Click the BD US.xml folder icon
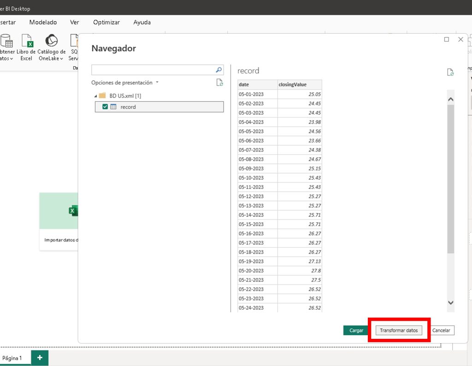 tap(101, 96)
